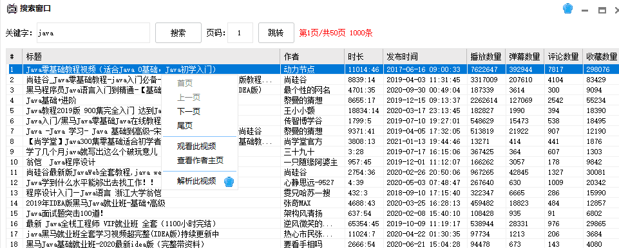The width and height of the screenshot is (619, 248).
Task: Click the 跳转 button
Action: 276,33
